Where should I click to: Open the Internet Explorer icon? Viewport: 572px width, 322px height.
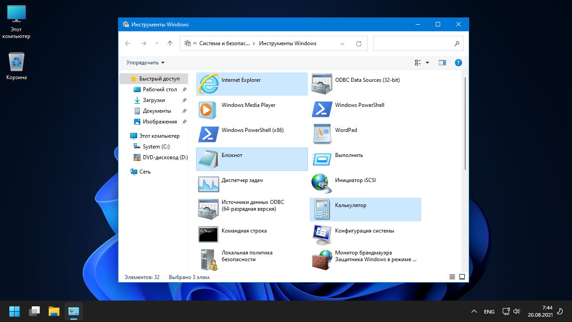click(208, 84)
